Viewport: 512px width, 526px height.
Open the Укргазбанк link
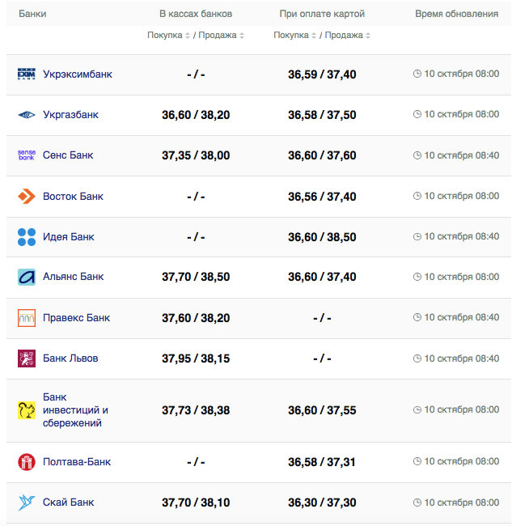click(x=70, y=115)
